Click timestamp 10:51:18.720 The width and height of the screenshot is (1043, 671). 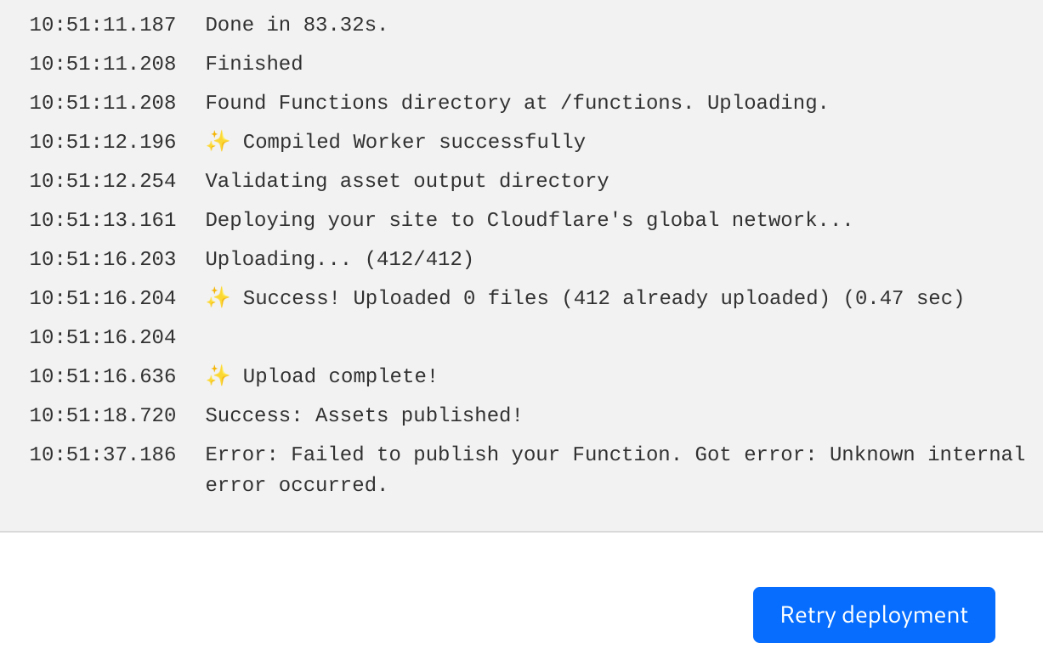[x=103, y=416]
